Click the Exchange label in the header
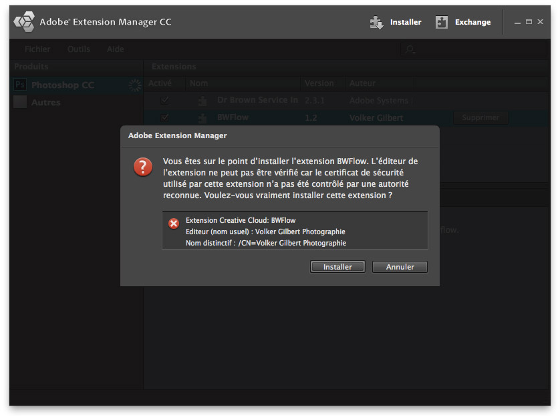 473,22
